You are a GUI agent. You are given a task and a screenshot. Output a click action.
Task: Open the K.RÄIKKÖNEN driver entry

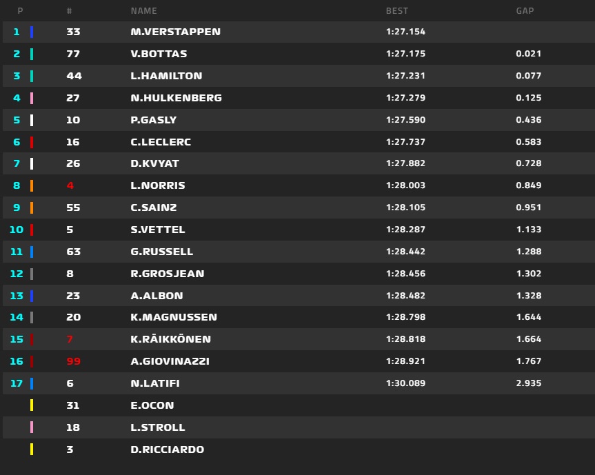(x=170, y=338)
